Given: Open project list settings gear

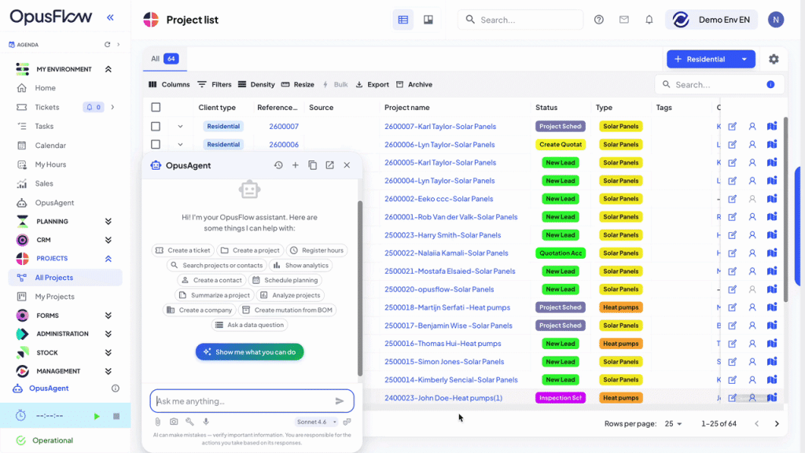Looking at the screenshot, I should coord(774,59).
